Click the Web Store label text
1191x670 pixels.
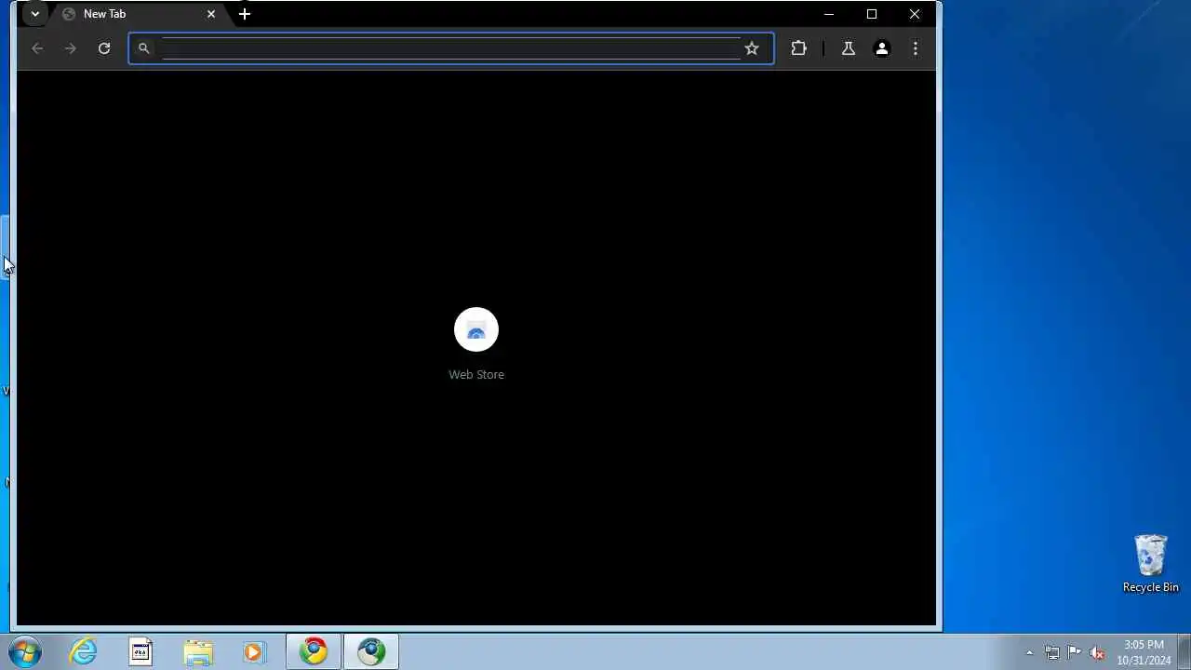tap(476, 374)
